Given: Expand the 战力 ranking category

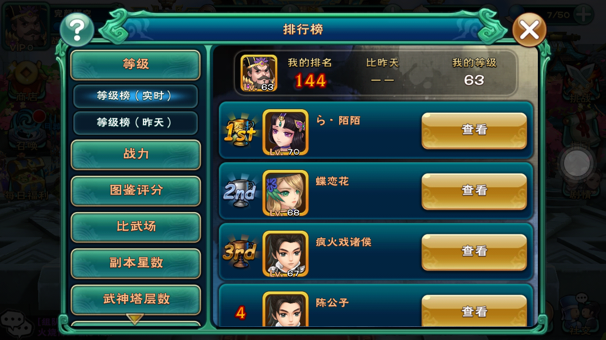Looking at the screenshot, I should click(x=135, y=155).
